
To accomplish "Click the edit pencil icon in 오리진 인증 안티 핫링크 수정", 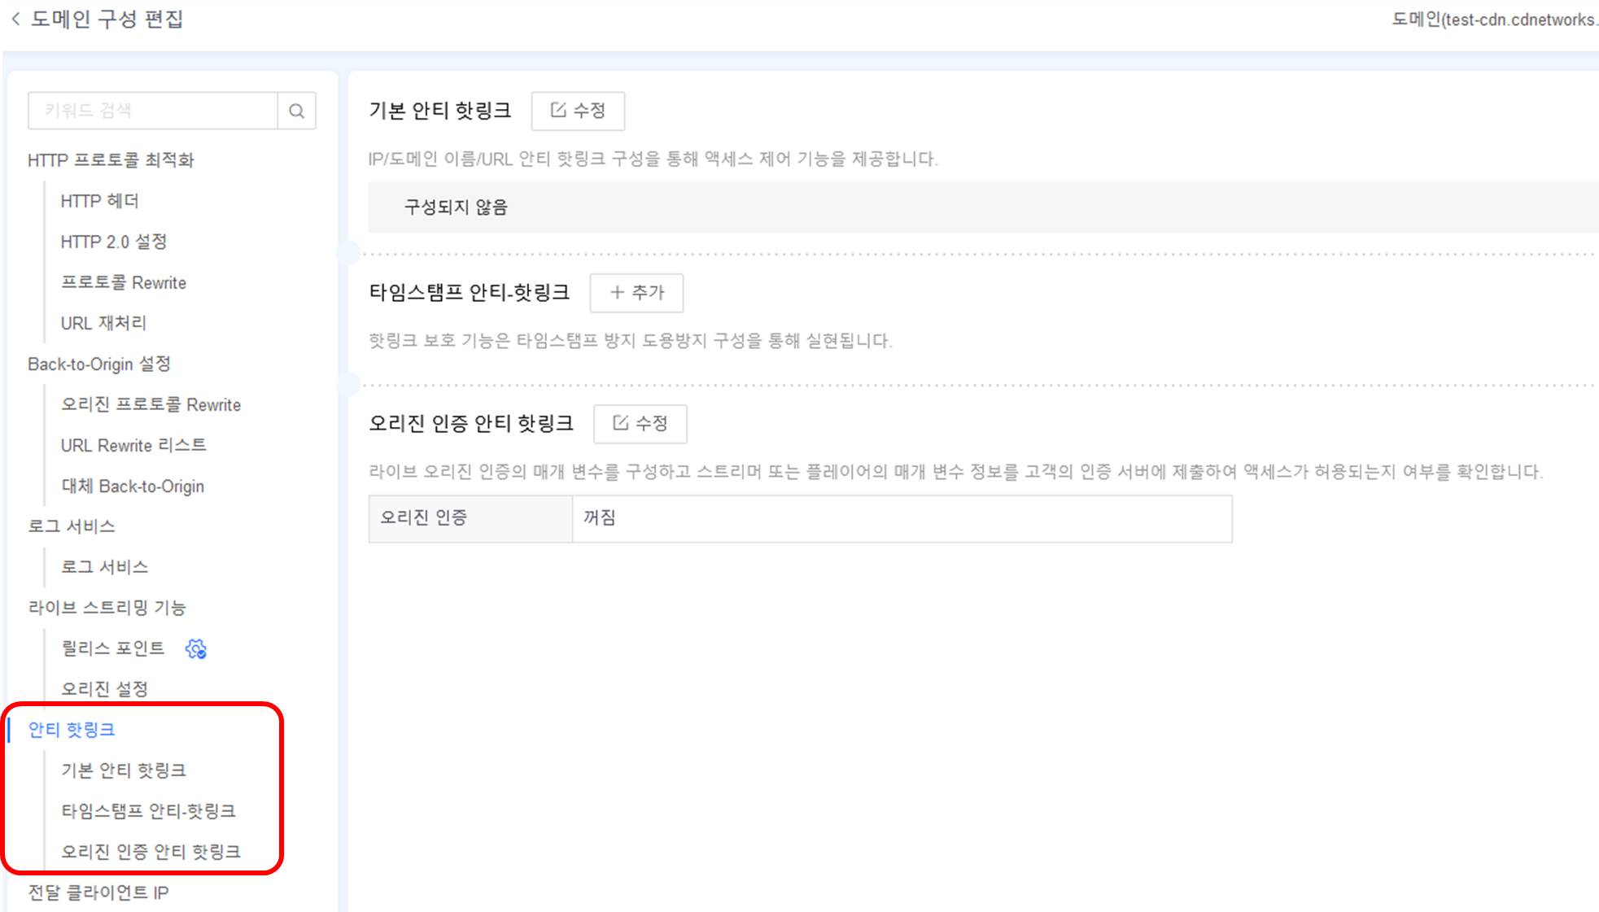I will (620, 424).
